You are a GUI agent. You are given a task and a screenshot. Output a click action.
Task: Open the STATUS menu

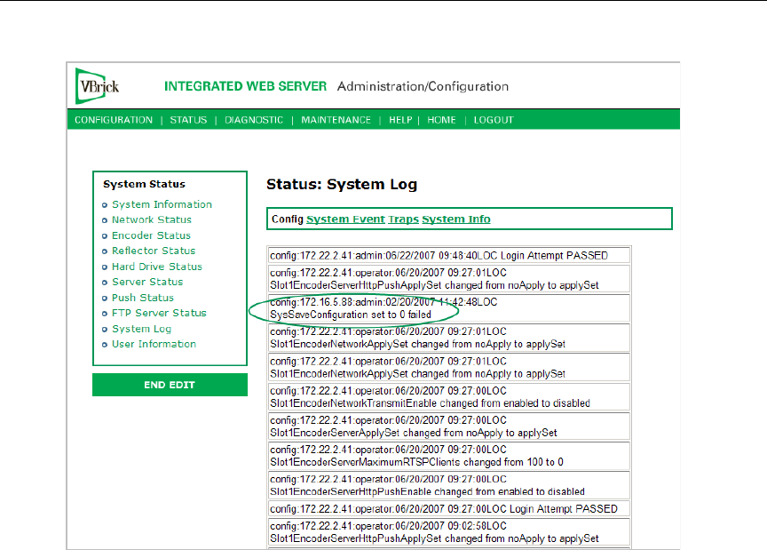pos(188,120)
